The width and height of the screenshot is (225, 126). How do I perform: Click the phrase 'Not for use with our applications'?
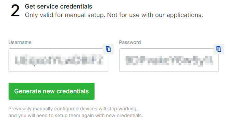(155, 15)
